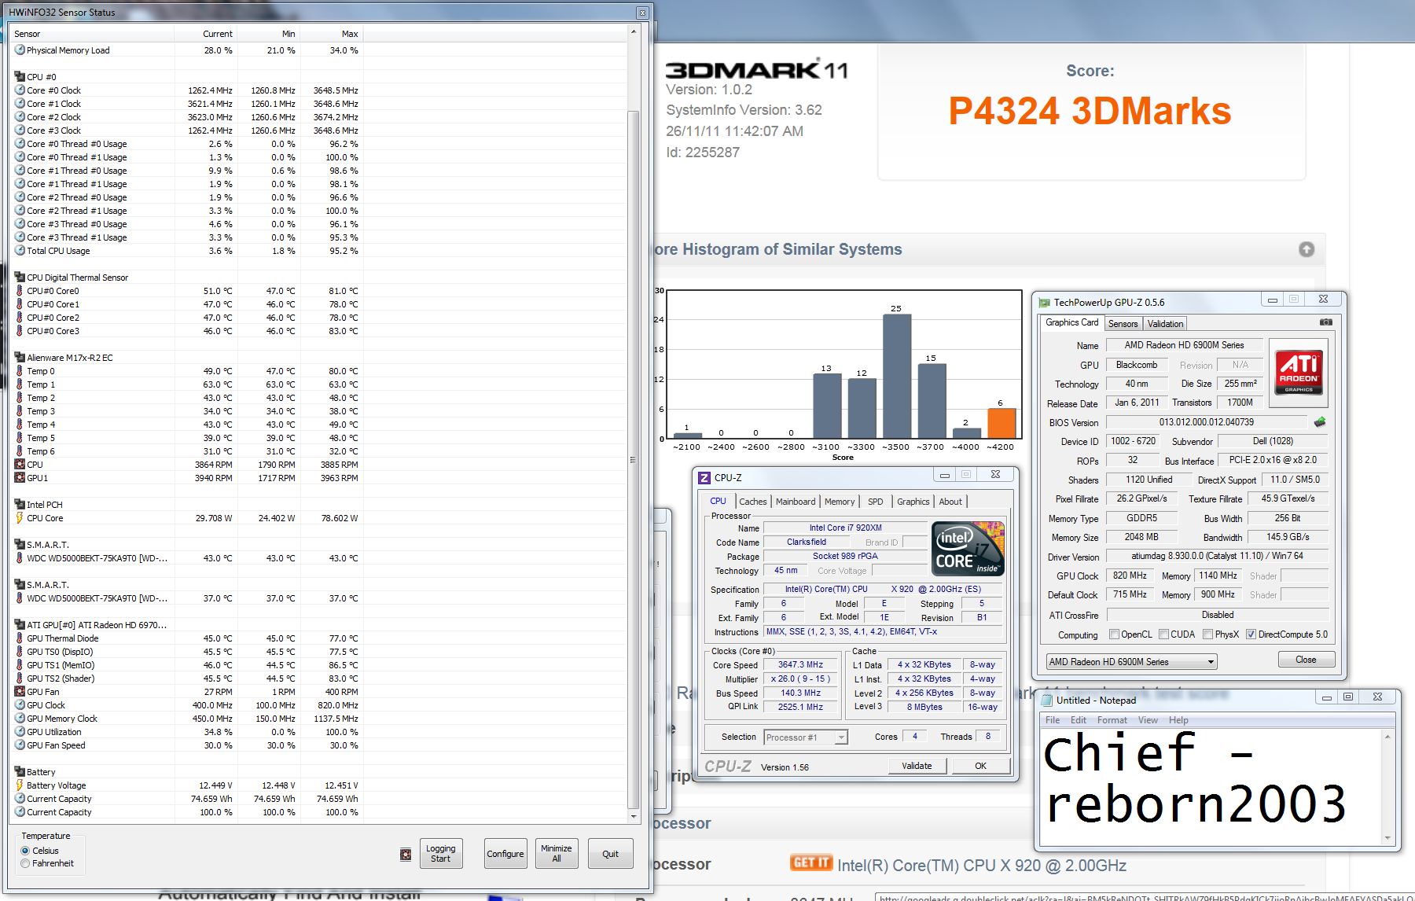
Task: Click the ATI GPU[#0] group icon
Action: 20,625
